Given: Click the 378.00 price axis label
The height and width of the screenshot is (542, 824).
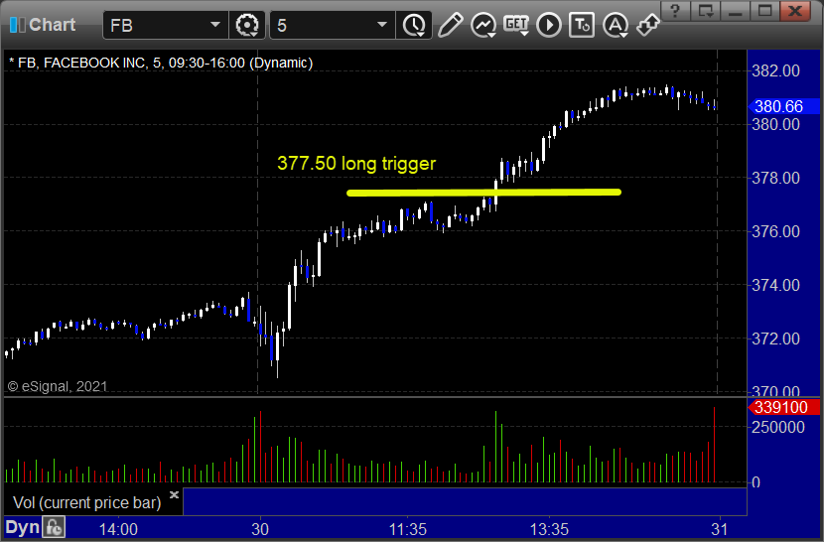Looking at the screenshot, I should 775,179.
